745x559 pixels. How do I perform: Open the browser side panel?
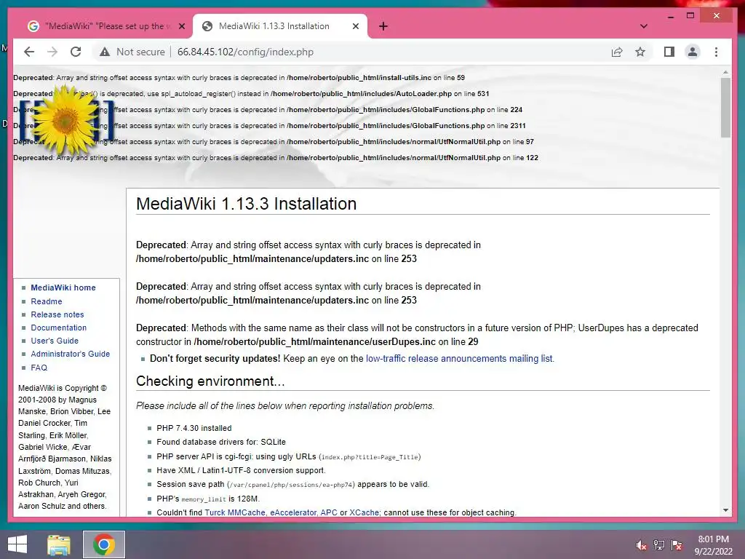(669, 52)
